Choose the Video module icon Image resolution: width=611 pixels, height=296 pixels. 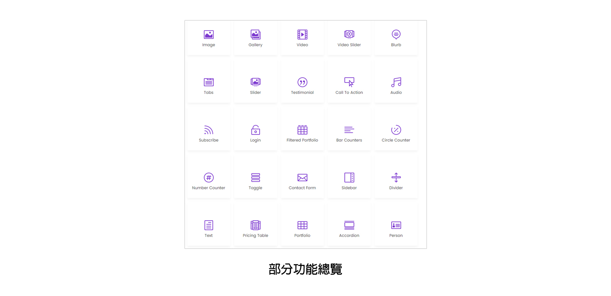pos(302,35)
